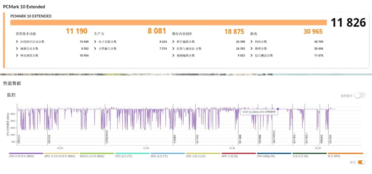The width and height of the screenshot is (372, 174).
Task: Click the 23:20 time axis label
Action: coord(318,148)
